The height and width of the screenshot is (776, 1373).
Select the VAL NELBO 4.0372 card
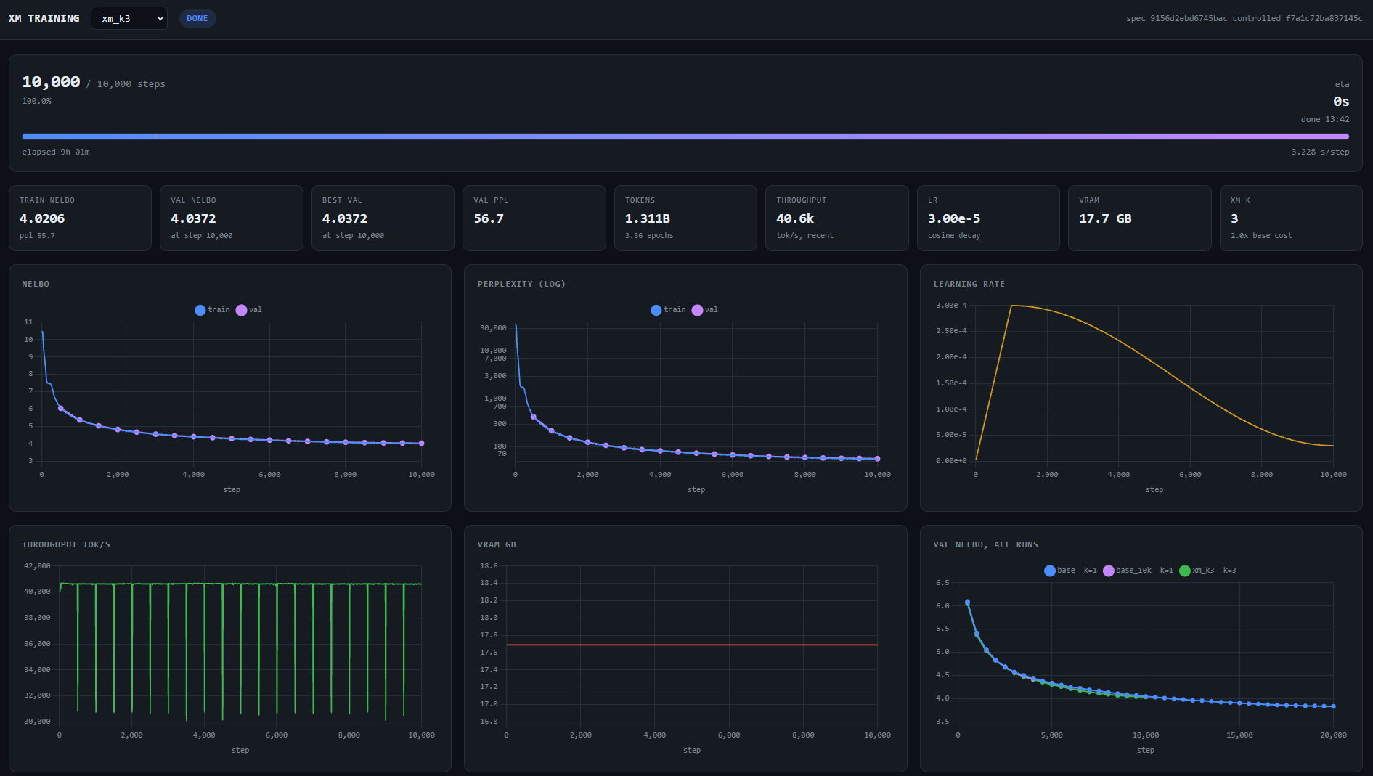pyautogui.click(x=232, y=218)
